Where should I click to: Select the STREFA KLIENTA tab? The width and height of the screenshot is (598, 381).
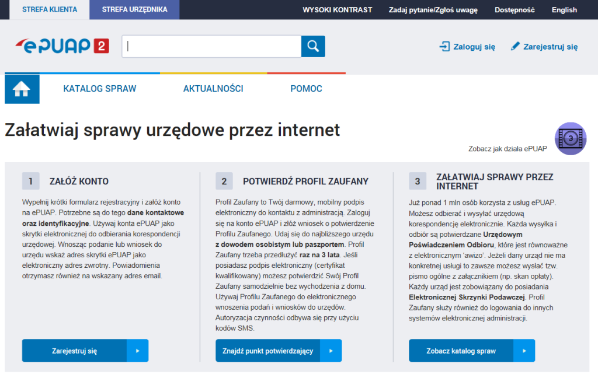(49, 10)
